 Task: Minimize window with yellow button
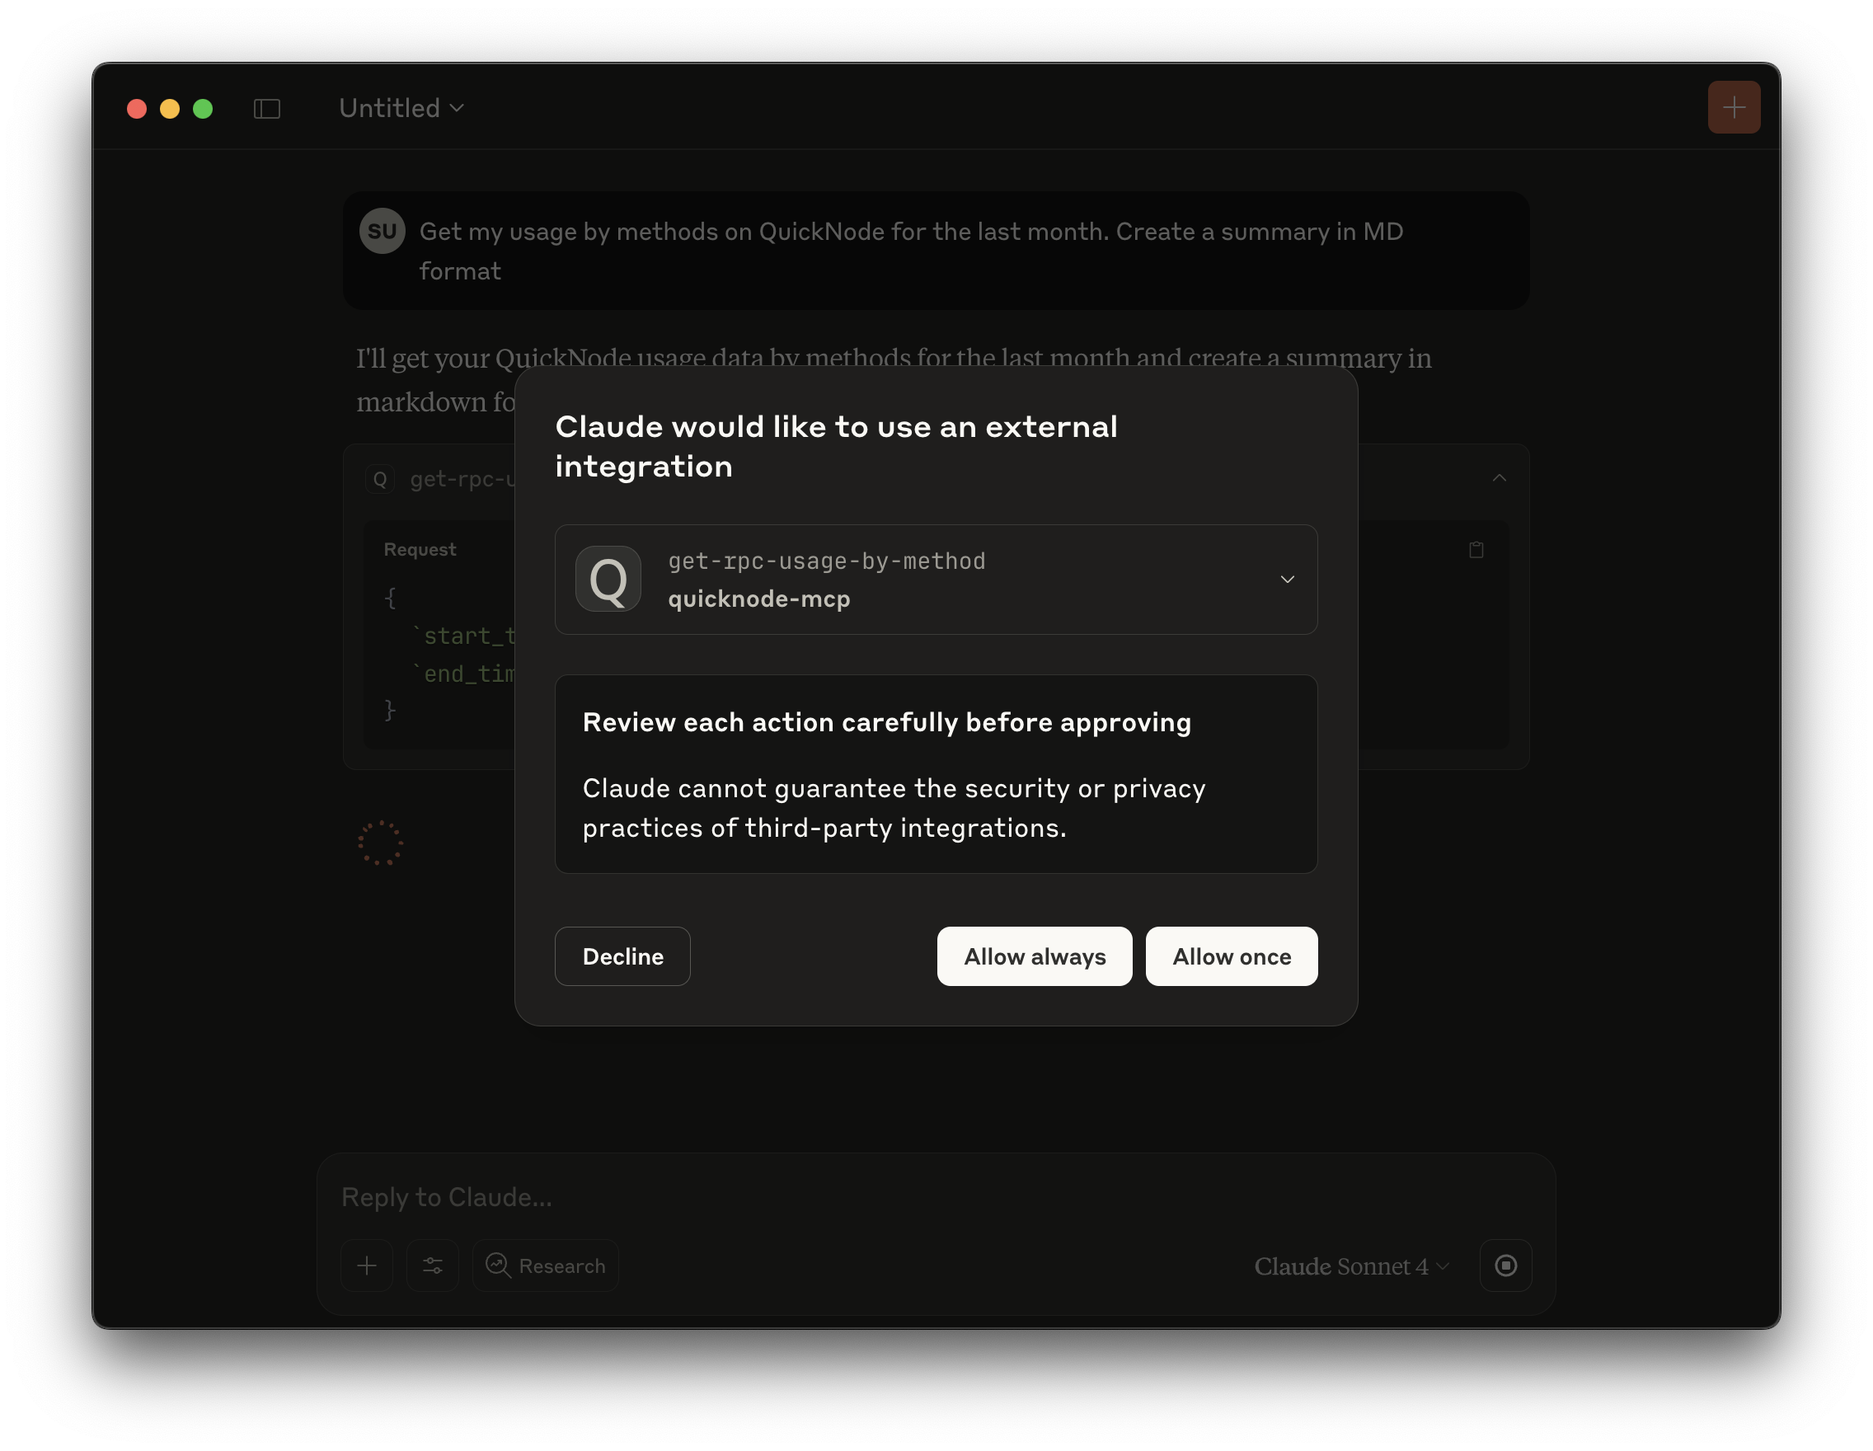tap(170, 109)
